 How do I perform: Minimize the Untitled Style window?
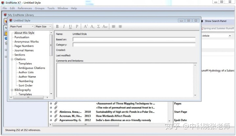pyautogui.click(x=181, y=20)
